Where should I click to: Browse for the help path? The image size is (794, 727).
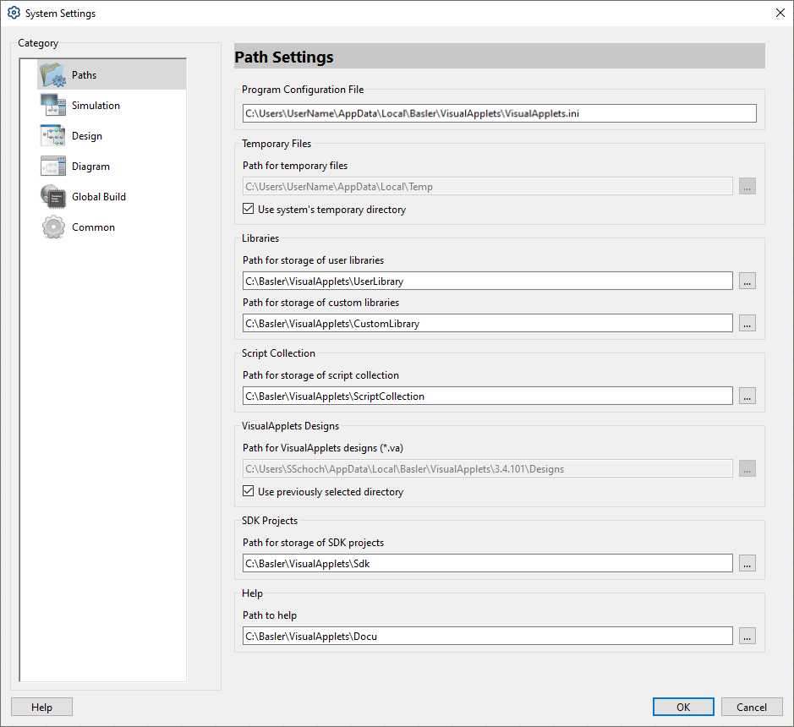(x=747, y=636)
